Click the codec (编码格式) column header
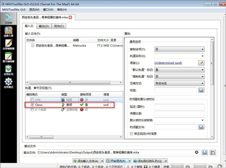 (x=43, y=94)
